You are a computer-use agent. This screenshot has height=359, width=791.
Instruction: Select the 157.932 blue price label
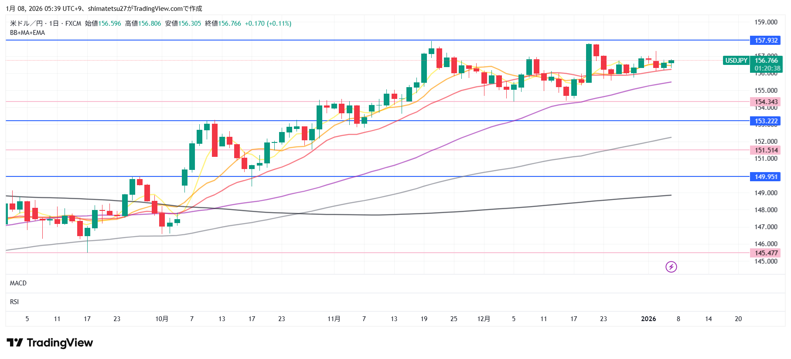pos(766,41)
